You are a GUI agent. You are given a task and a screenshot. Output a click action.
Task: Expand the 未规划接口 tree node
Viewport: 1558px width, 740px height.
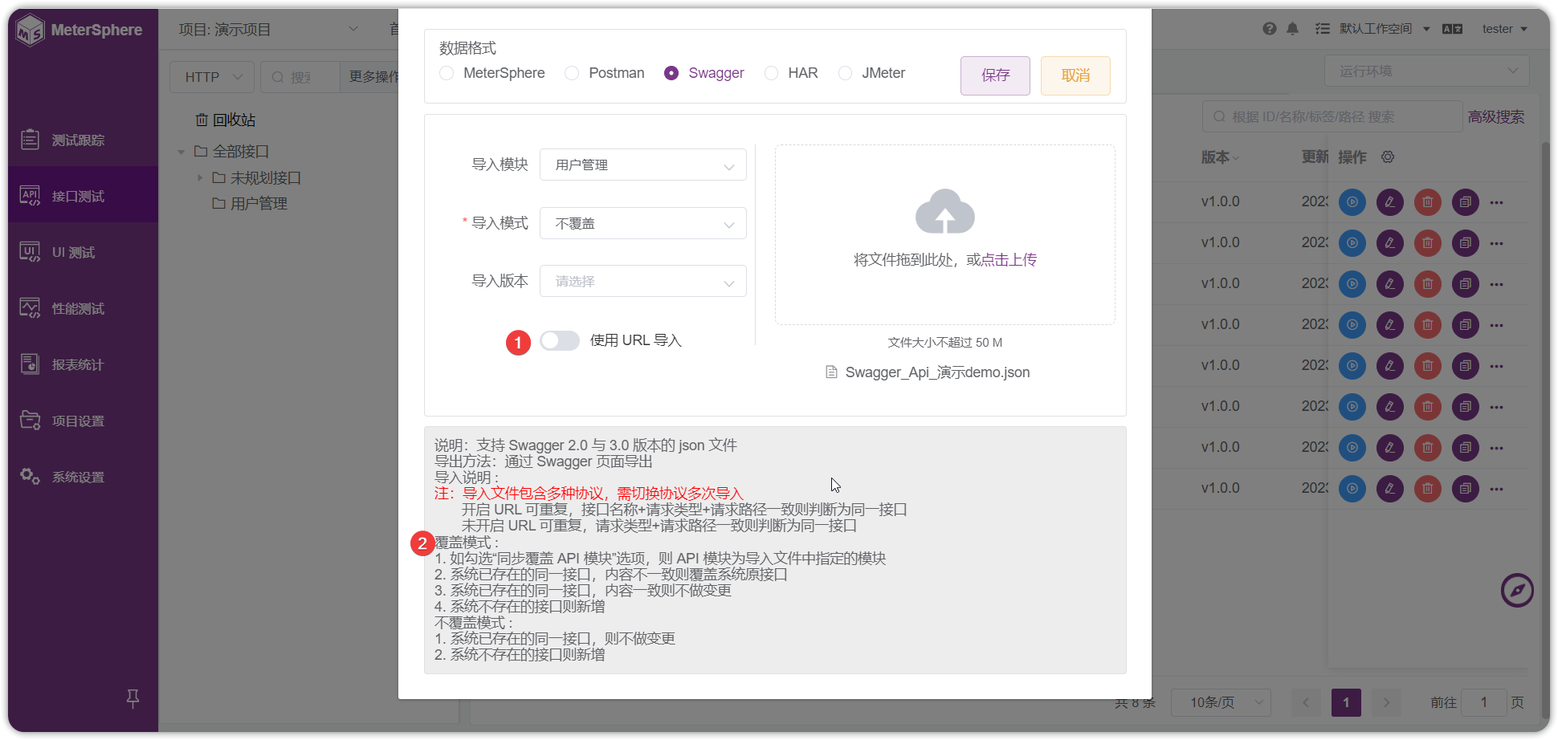click(x=200, y=177)
